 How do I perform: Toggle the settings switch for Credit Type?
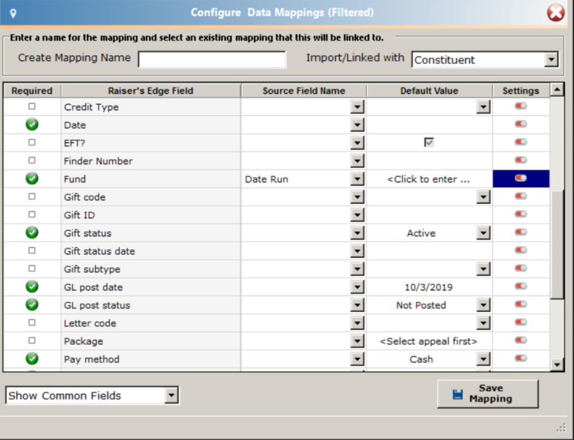click(521, 106)
